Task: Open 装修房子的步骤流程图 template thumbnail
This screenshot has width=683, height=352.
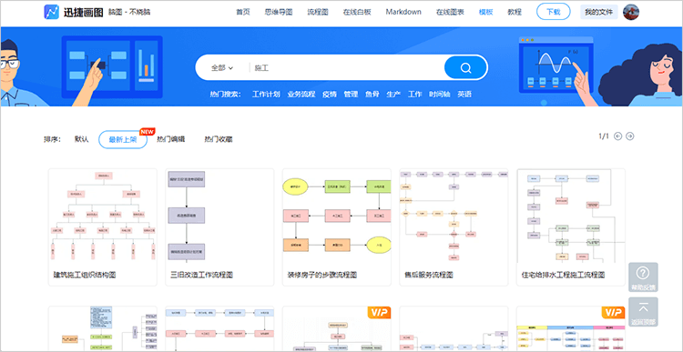Action: point(337,216)
